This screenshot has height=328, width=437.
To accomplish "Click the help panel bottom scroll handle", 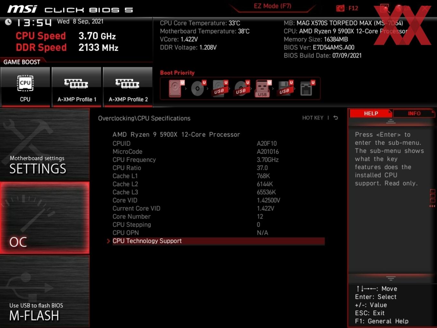I will (x=391, y=278).
